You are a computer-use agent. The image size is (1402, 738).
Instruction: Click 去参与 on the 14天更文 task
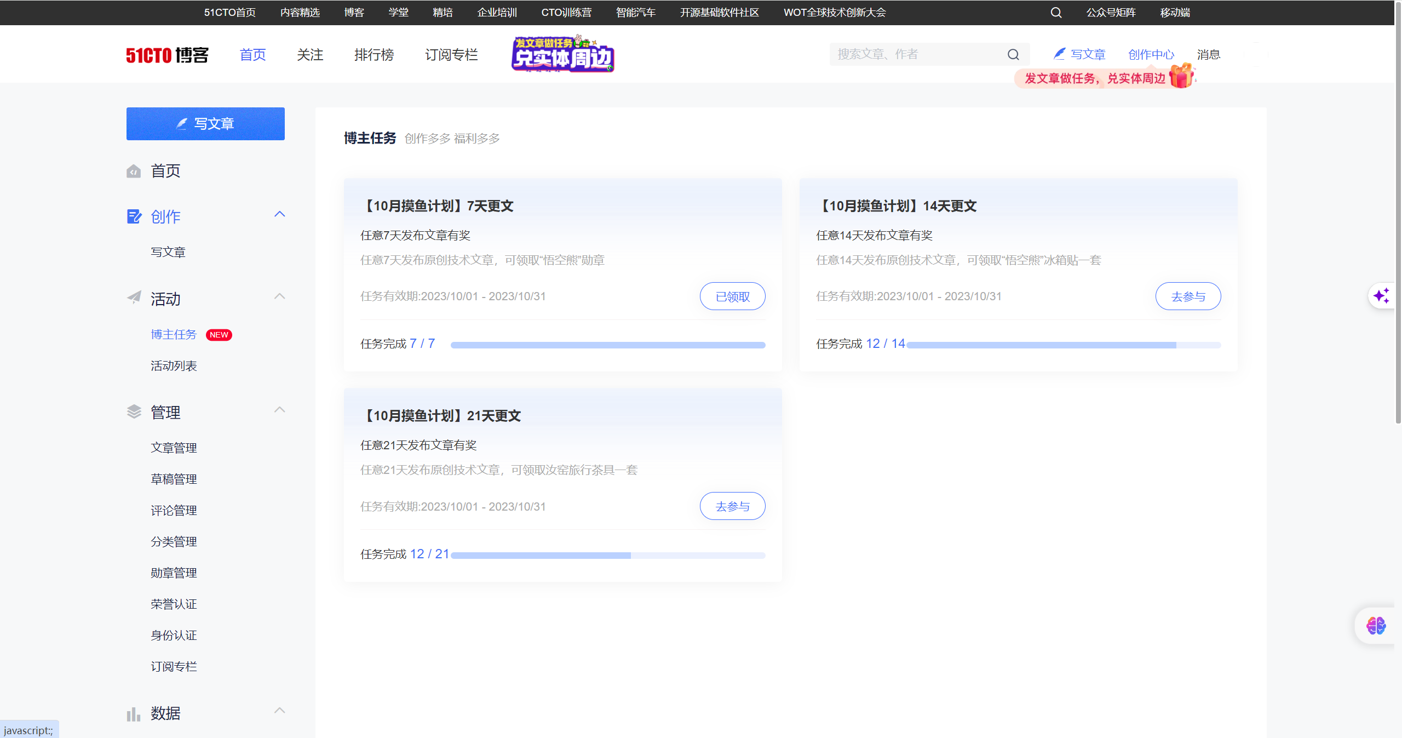point(1187,296)
